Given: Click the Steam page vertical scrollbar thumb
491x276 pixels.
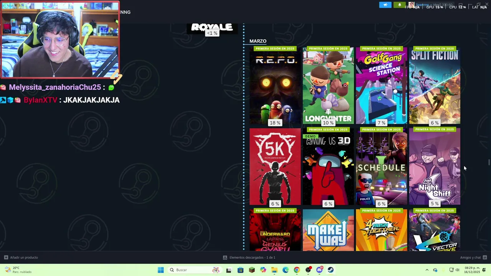Looking at the screenshot, I should coord(489,163).
